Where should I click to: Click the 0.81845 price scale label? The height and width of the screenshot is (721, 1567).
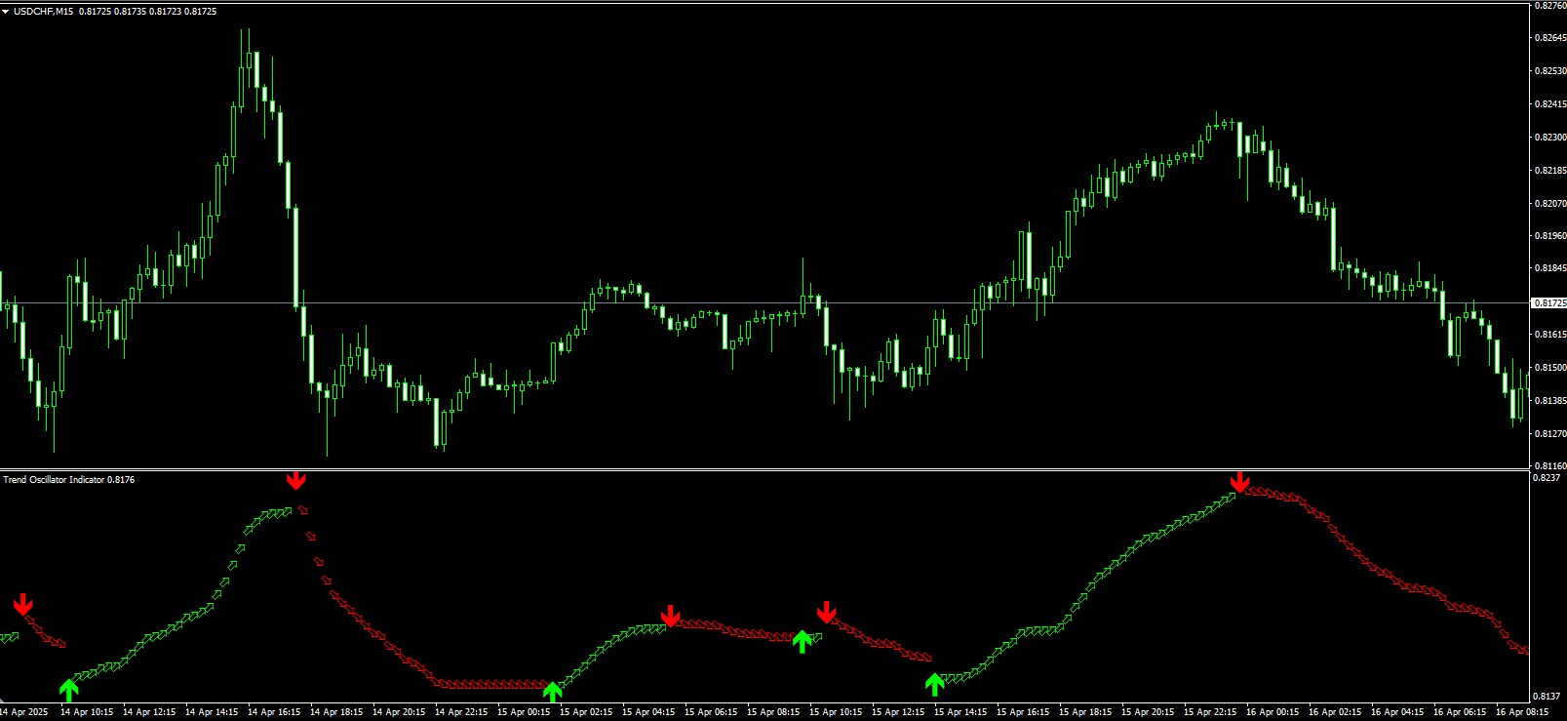(x=1549, y=268)
